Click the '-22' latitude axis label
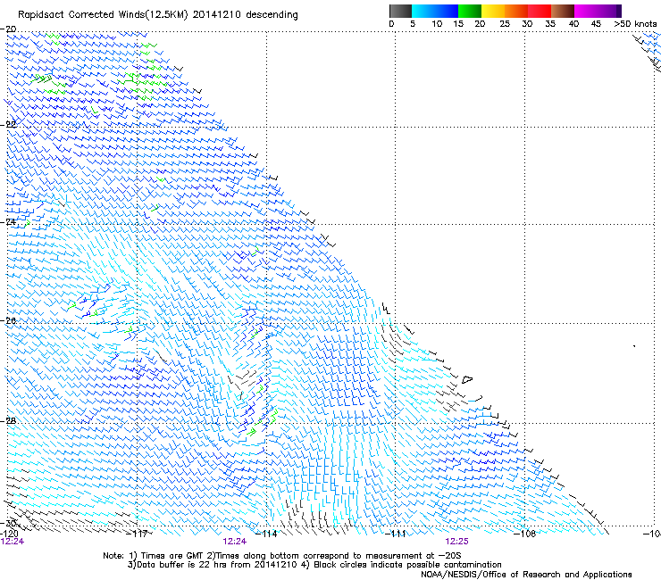Image resolution: width=661 pixels, height=580 pixels. [x=8, y=125]
